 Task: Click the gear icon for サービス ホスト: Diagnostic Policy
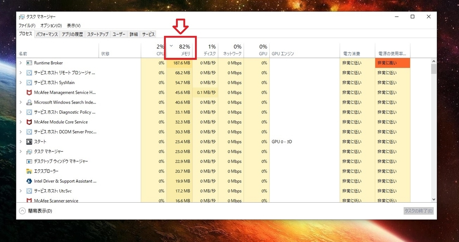point(29,112)
